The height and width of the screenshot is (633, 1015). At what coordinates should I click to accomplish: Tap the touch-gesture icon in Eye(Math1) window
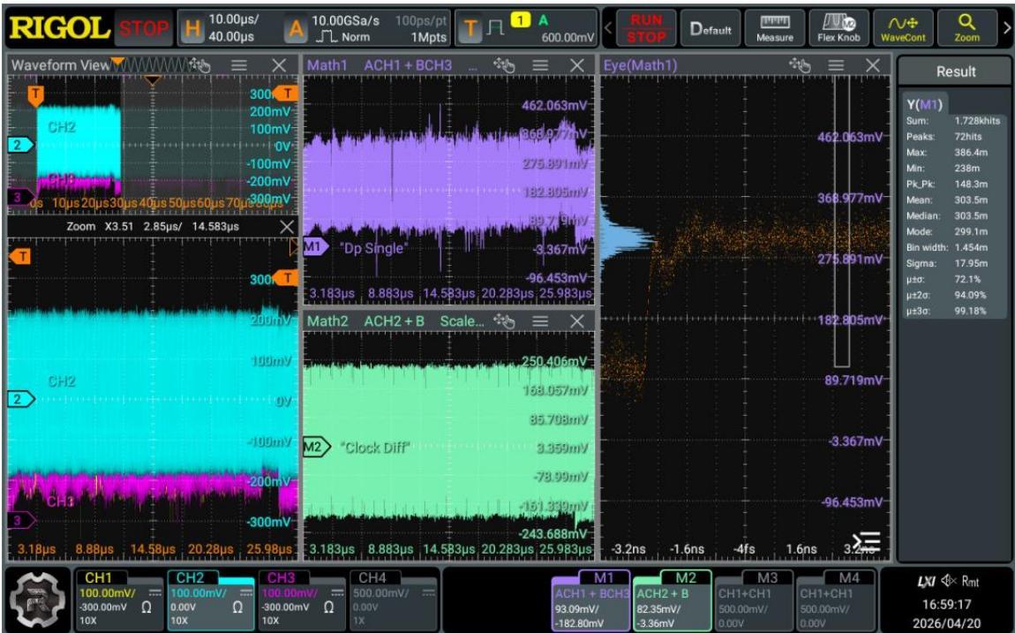click(801, 65)
